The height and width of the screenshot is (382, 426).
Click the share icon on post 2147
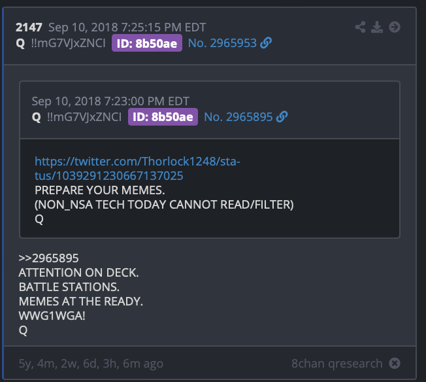point(360,27)
